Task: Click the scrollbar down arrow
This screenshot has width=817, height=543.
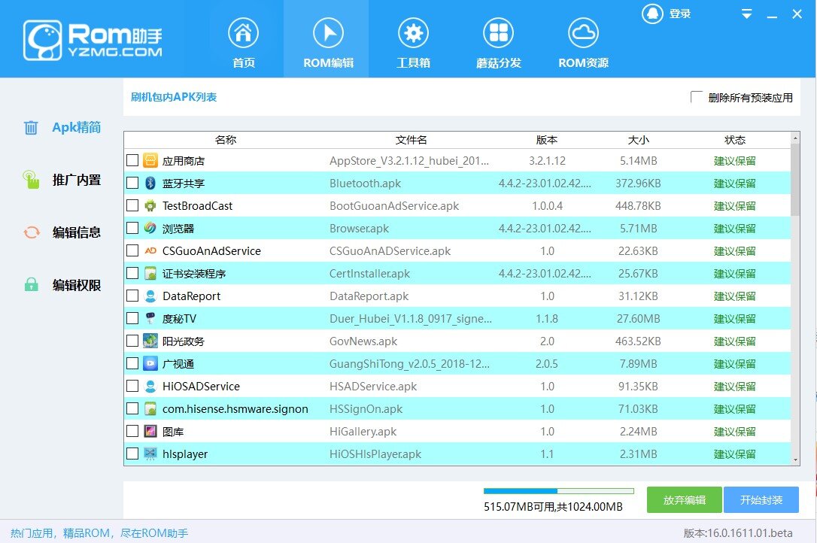Action: click(795, 460)
